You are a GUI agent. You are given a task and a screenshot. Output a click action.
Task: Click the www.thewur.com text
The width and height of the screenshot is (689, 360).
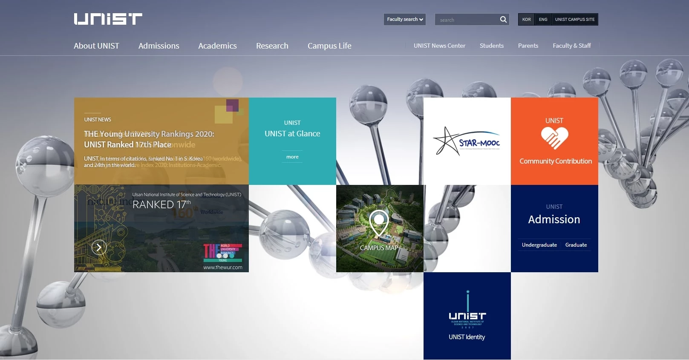pos(223,268)
